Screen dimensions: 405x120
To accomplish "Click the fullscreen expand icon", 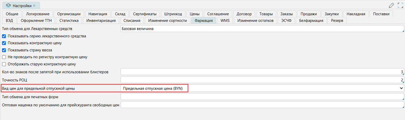I will 400,5.
